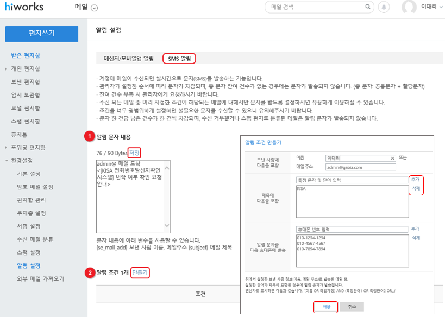Click 저장 link beside byte counter
This screenshot has height=317, width=445.
pos(134,152)
